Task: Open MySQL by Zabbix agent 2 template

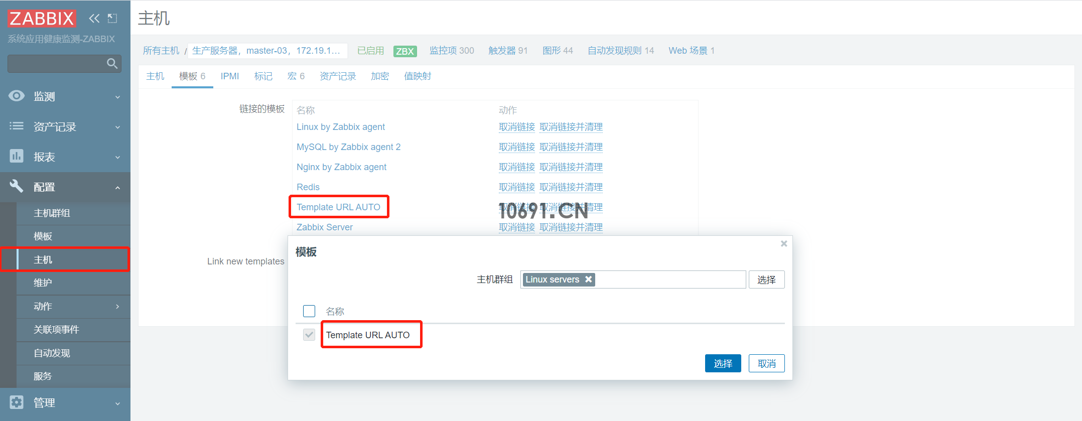Action: click(x=349, y=147)
